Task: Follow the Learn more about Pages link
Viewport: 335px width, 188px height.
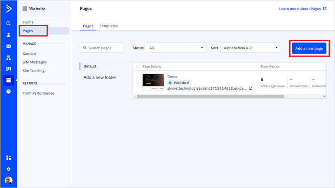Action: coord(302,9)
